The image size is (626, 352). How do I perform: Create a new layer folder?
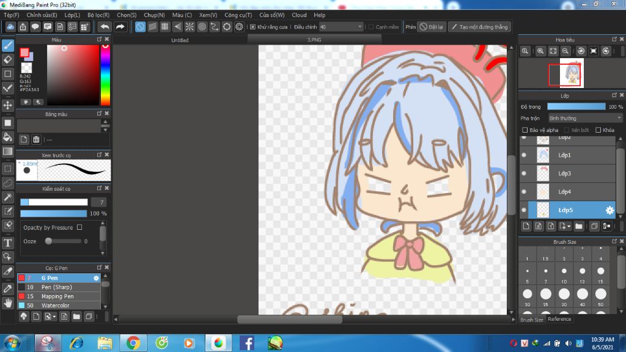[x=579, y=226]
